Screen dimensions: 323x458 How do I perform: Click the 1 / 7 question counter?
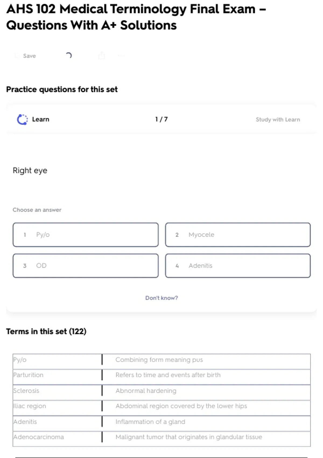(161, 119)
